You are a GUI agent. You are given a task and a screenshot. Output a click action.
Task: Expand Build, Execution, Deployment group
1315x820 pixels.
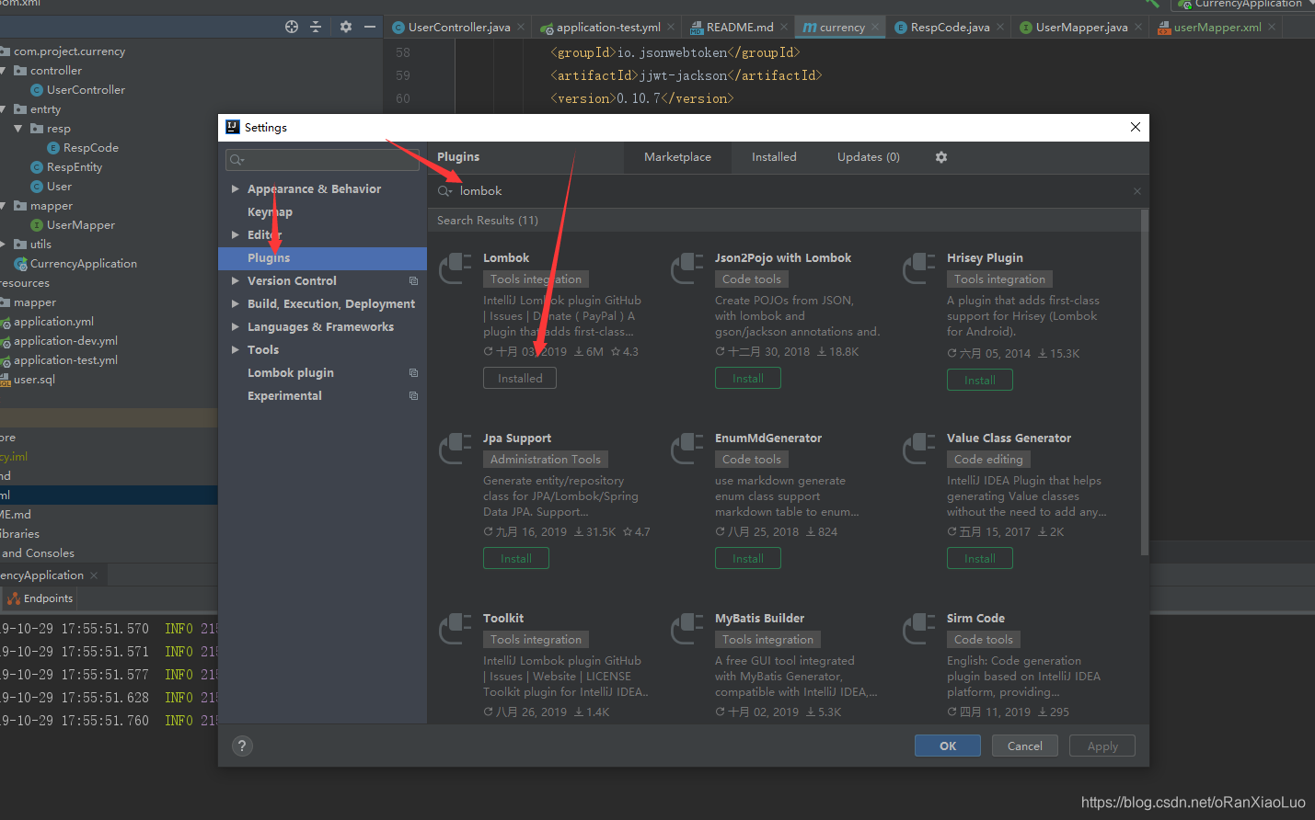[236, 304]
